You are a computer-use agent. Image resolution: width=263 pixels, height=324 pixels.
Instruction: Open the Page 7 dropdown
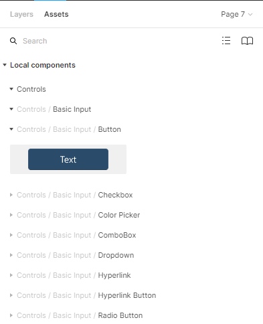(x=237, y=14)
